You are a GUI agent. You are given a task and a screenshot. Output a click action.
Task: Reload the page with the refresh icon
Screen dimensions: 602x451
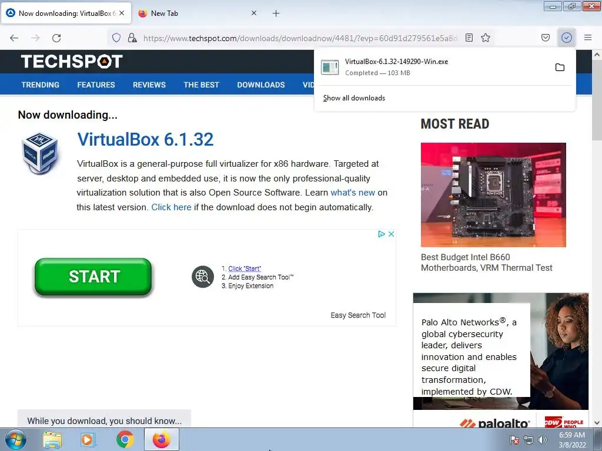[56, 38]
